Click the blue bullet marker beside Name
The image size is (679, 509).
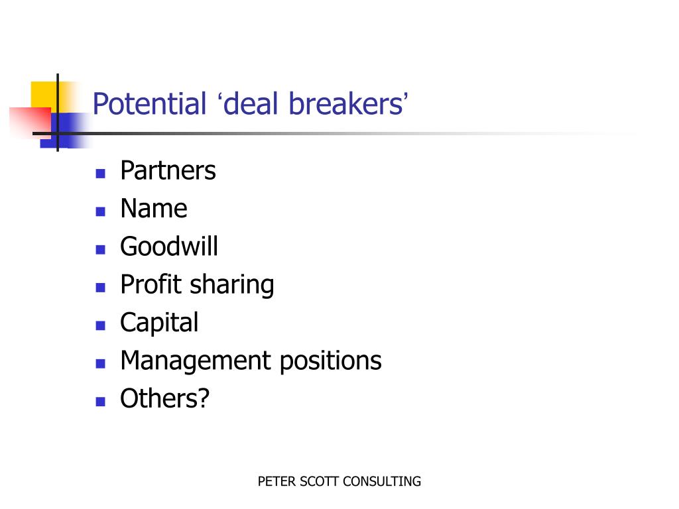101,211
